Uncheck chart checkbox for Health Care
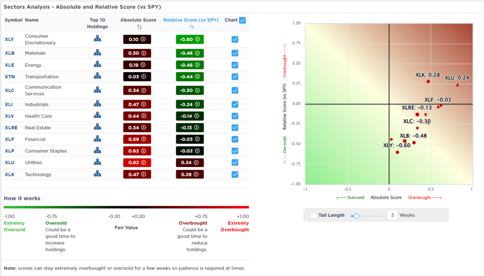 235,116
